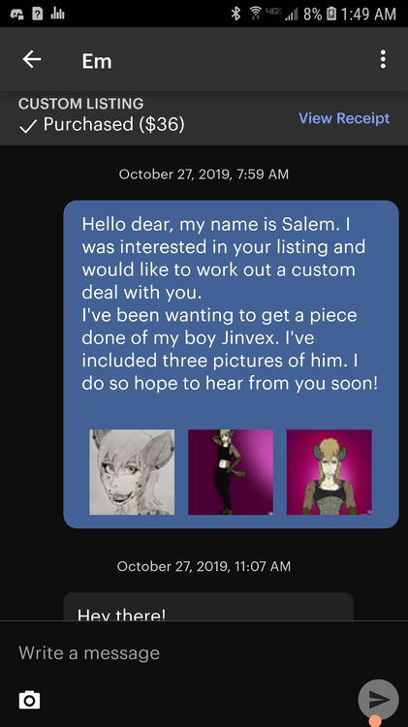The image size is (408, 727).
Task: Tap the Wi-Fi signal status icon
Action: tap(255, 14)
